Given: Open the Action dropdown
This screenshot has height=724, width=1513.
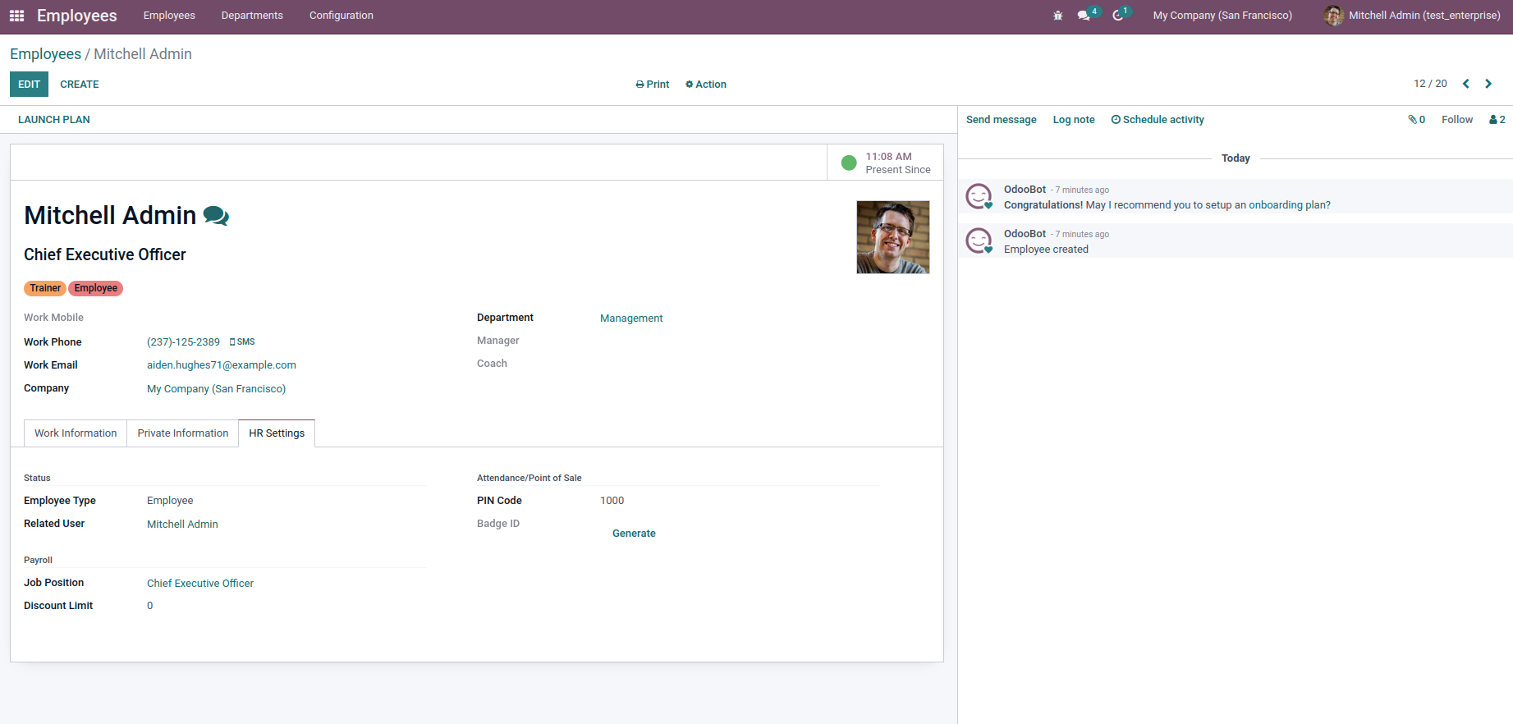Looking at the screenshot, I should pos(706,85).
